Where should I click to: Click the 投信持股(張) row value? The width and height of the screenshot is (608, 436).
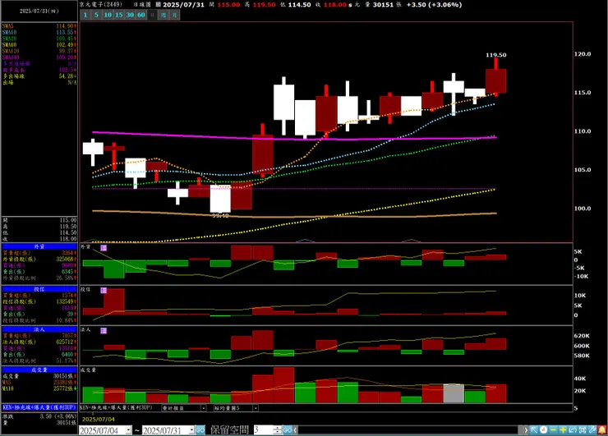(65, 301)
